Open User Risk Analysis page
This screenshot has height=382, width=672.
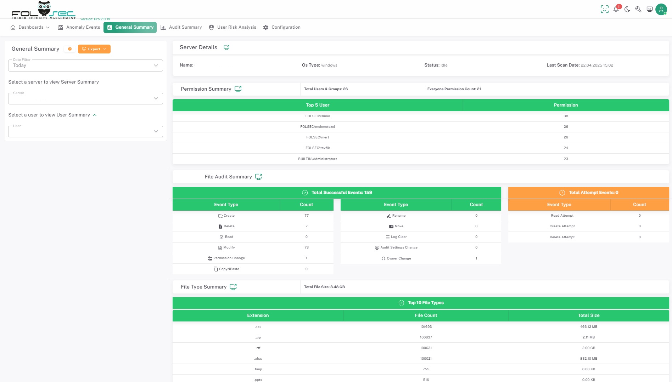click(x=233, y=27)
